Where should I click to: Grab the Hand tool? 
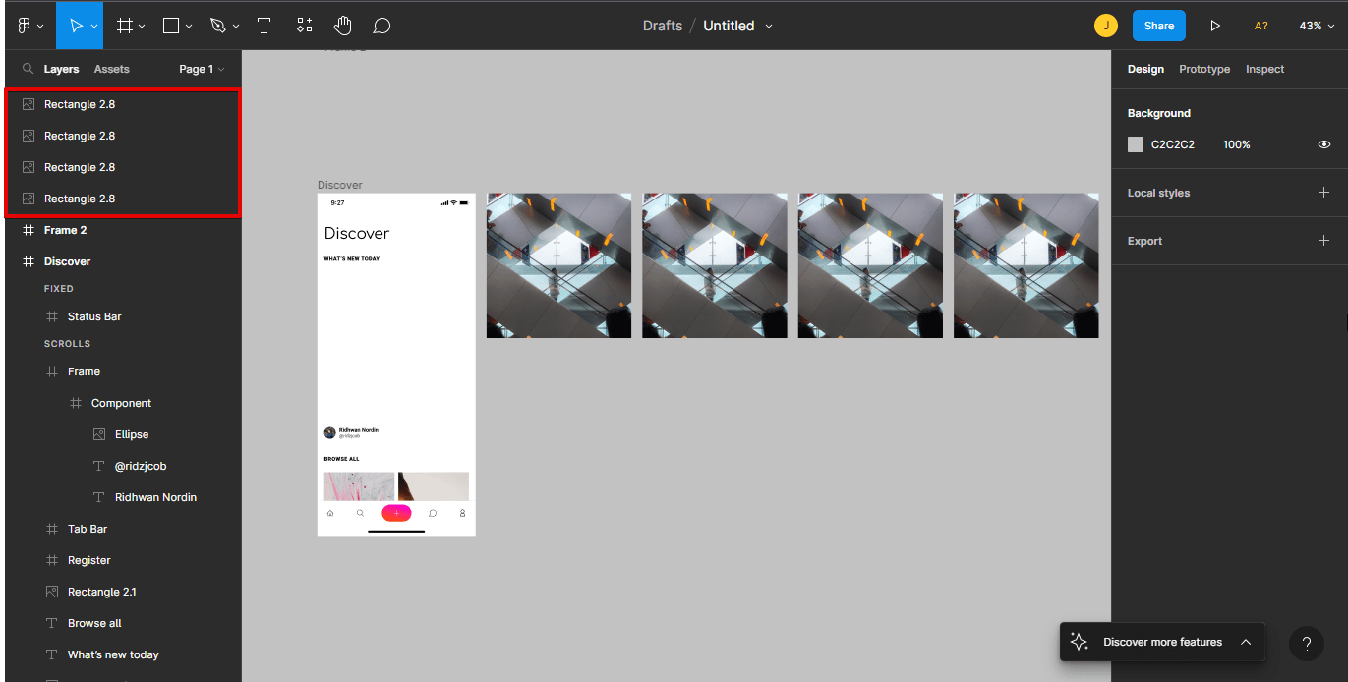pos(342,25)
